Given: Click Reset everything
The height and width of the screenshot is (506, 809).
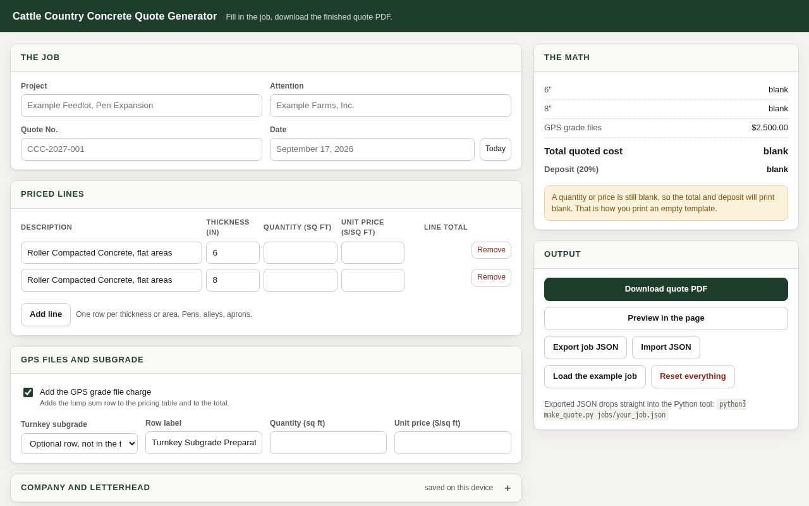Looking at the screenshot, I should tap(693, 376).
